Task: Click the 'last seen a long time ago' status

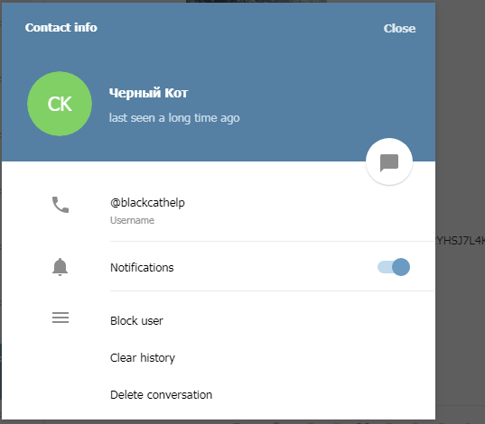Action: point(174,118)
